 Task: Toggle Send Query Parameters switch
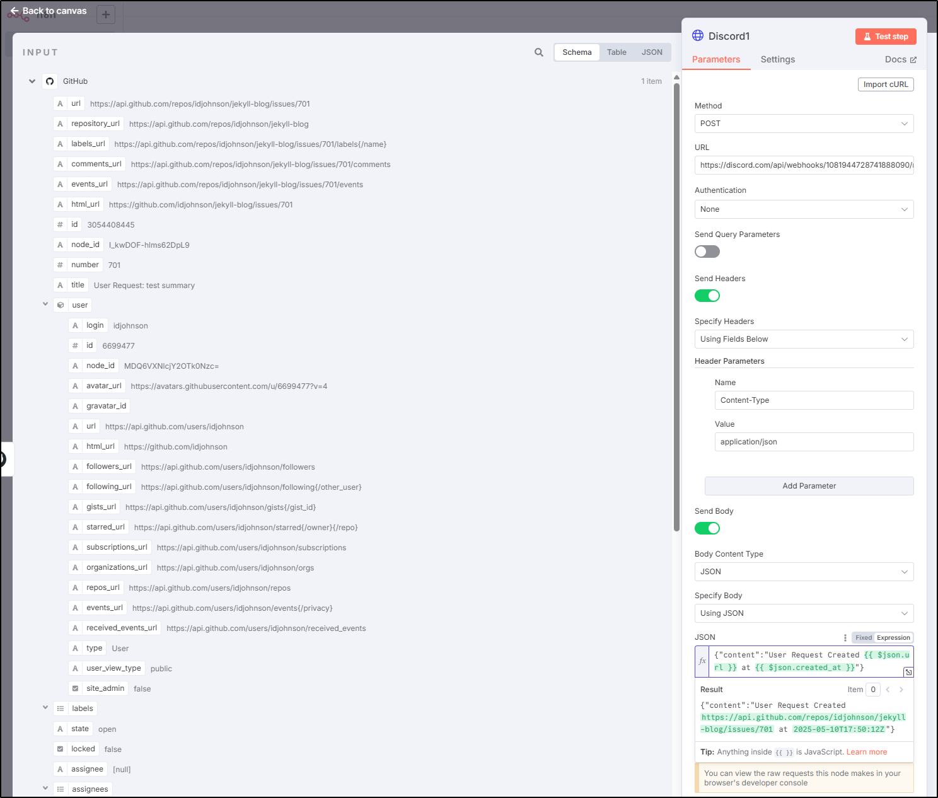pos(707,252)
